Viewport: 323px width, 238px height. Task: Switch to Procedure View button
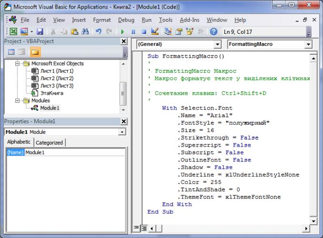click(136, 228)
